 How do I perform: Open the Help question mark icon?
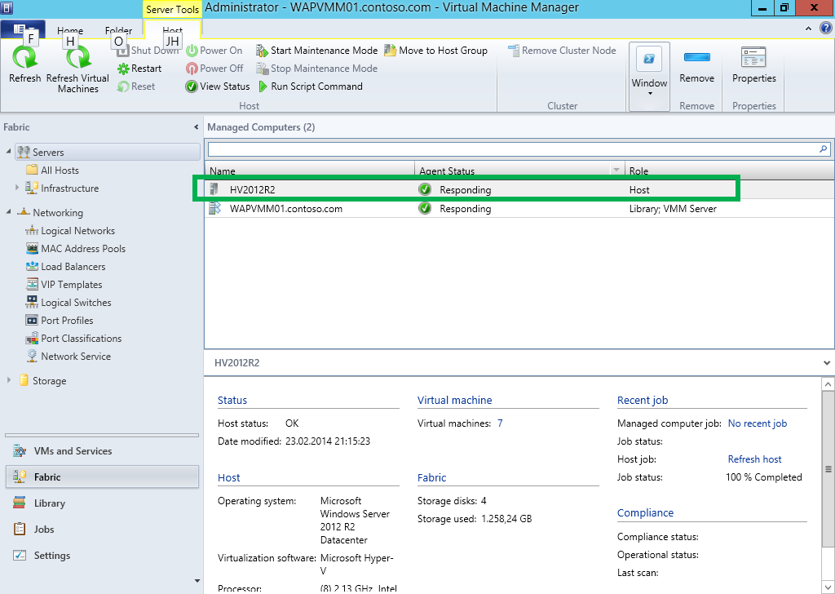(826, 29)
